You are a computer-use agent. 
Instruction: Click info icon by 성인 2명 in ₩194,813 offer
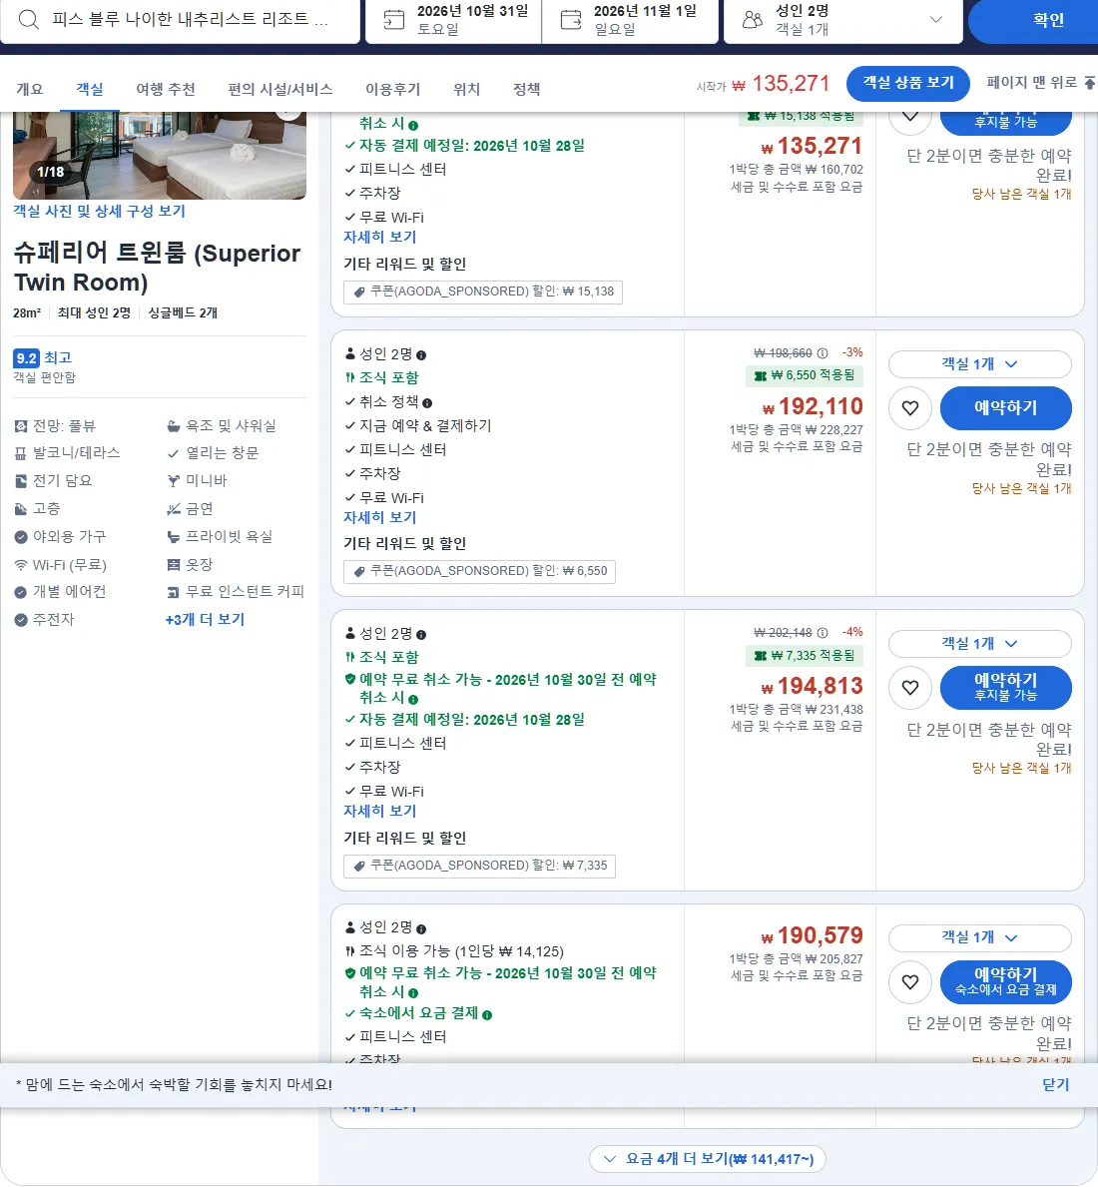click(421, 635)
